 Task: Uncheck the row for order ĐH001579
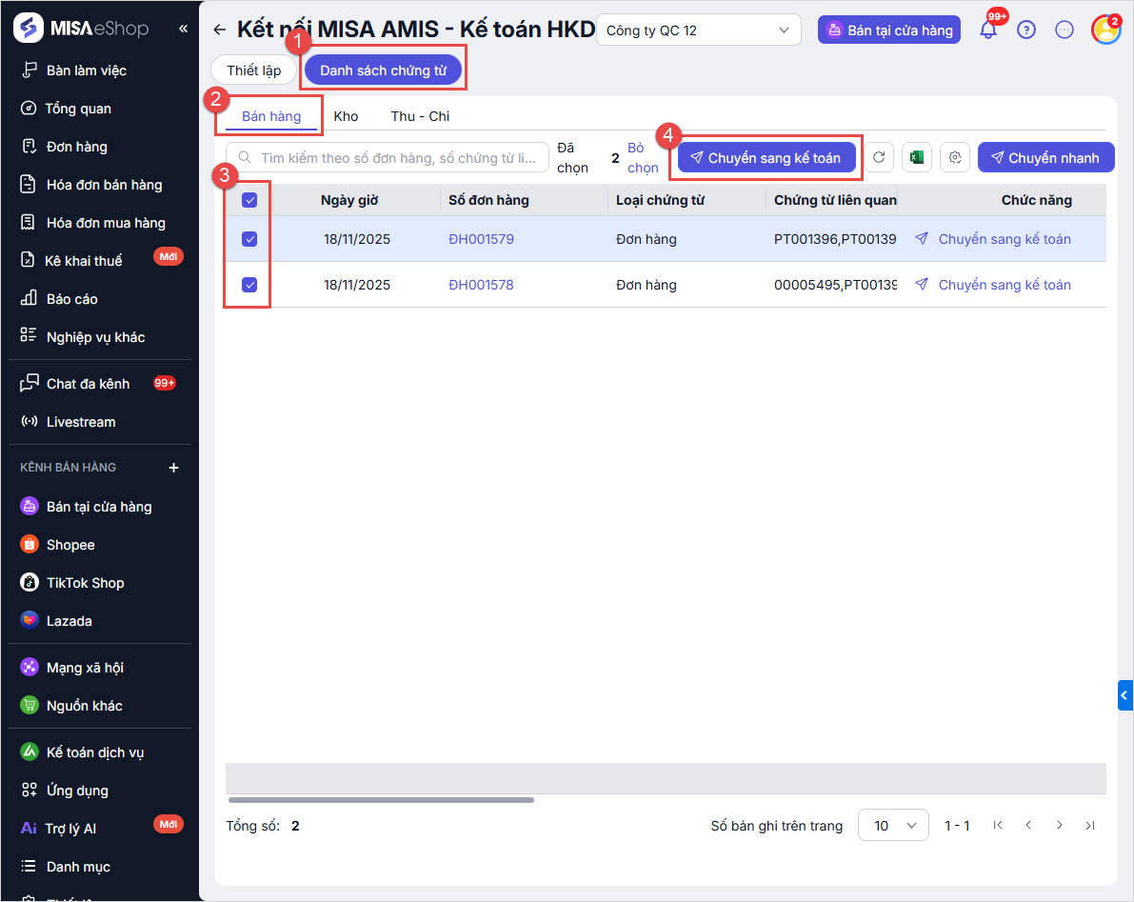pyautogui.click(x=249, y=239)
